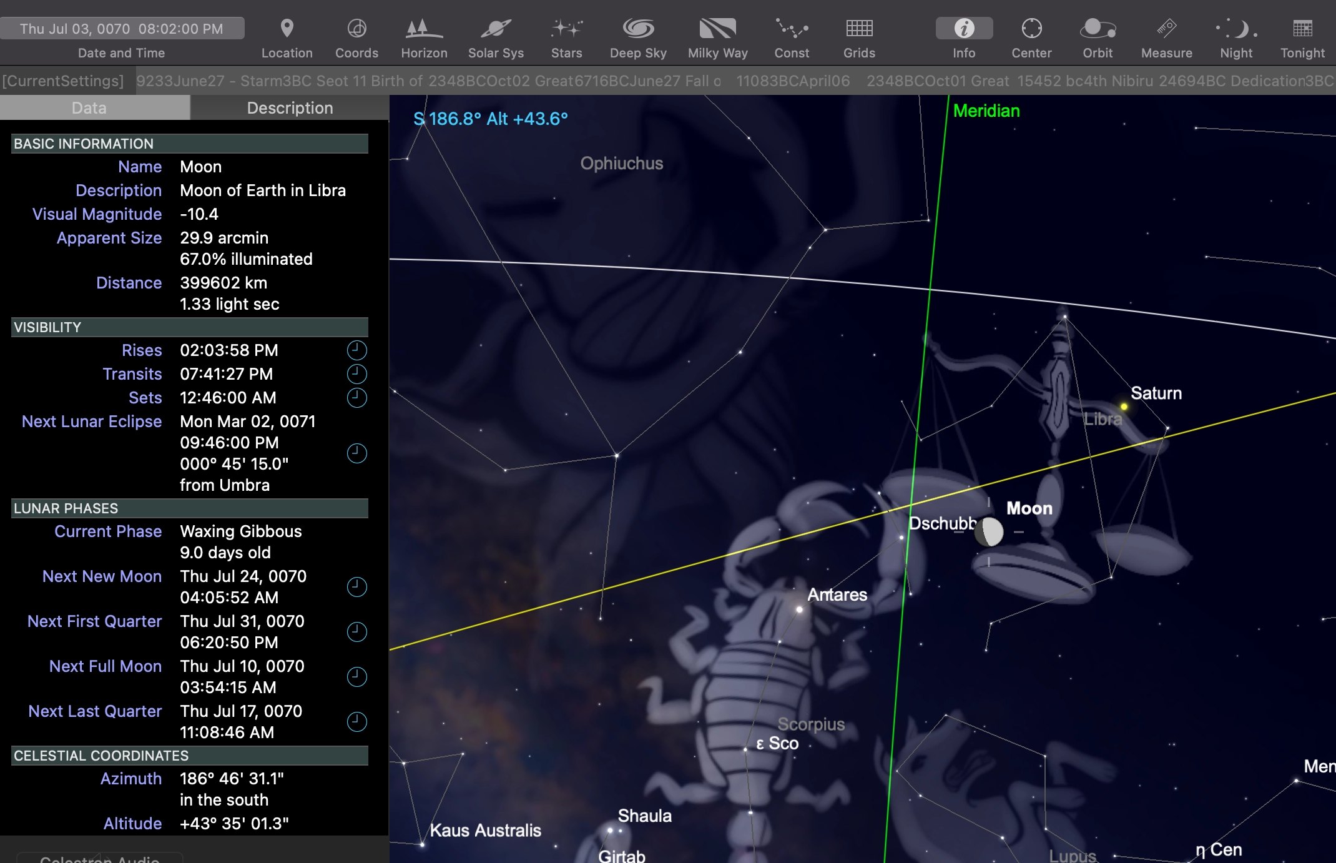The image size is (1336, 863).
Task: Click the Distance value 399602 km
Action: click(223, 283)
